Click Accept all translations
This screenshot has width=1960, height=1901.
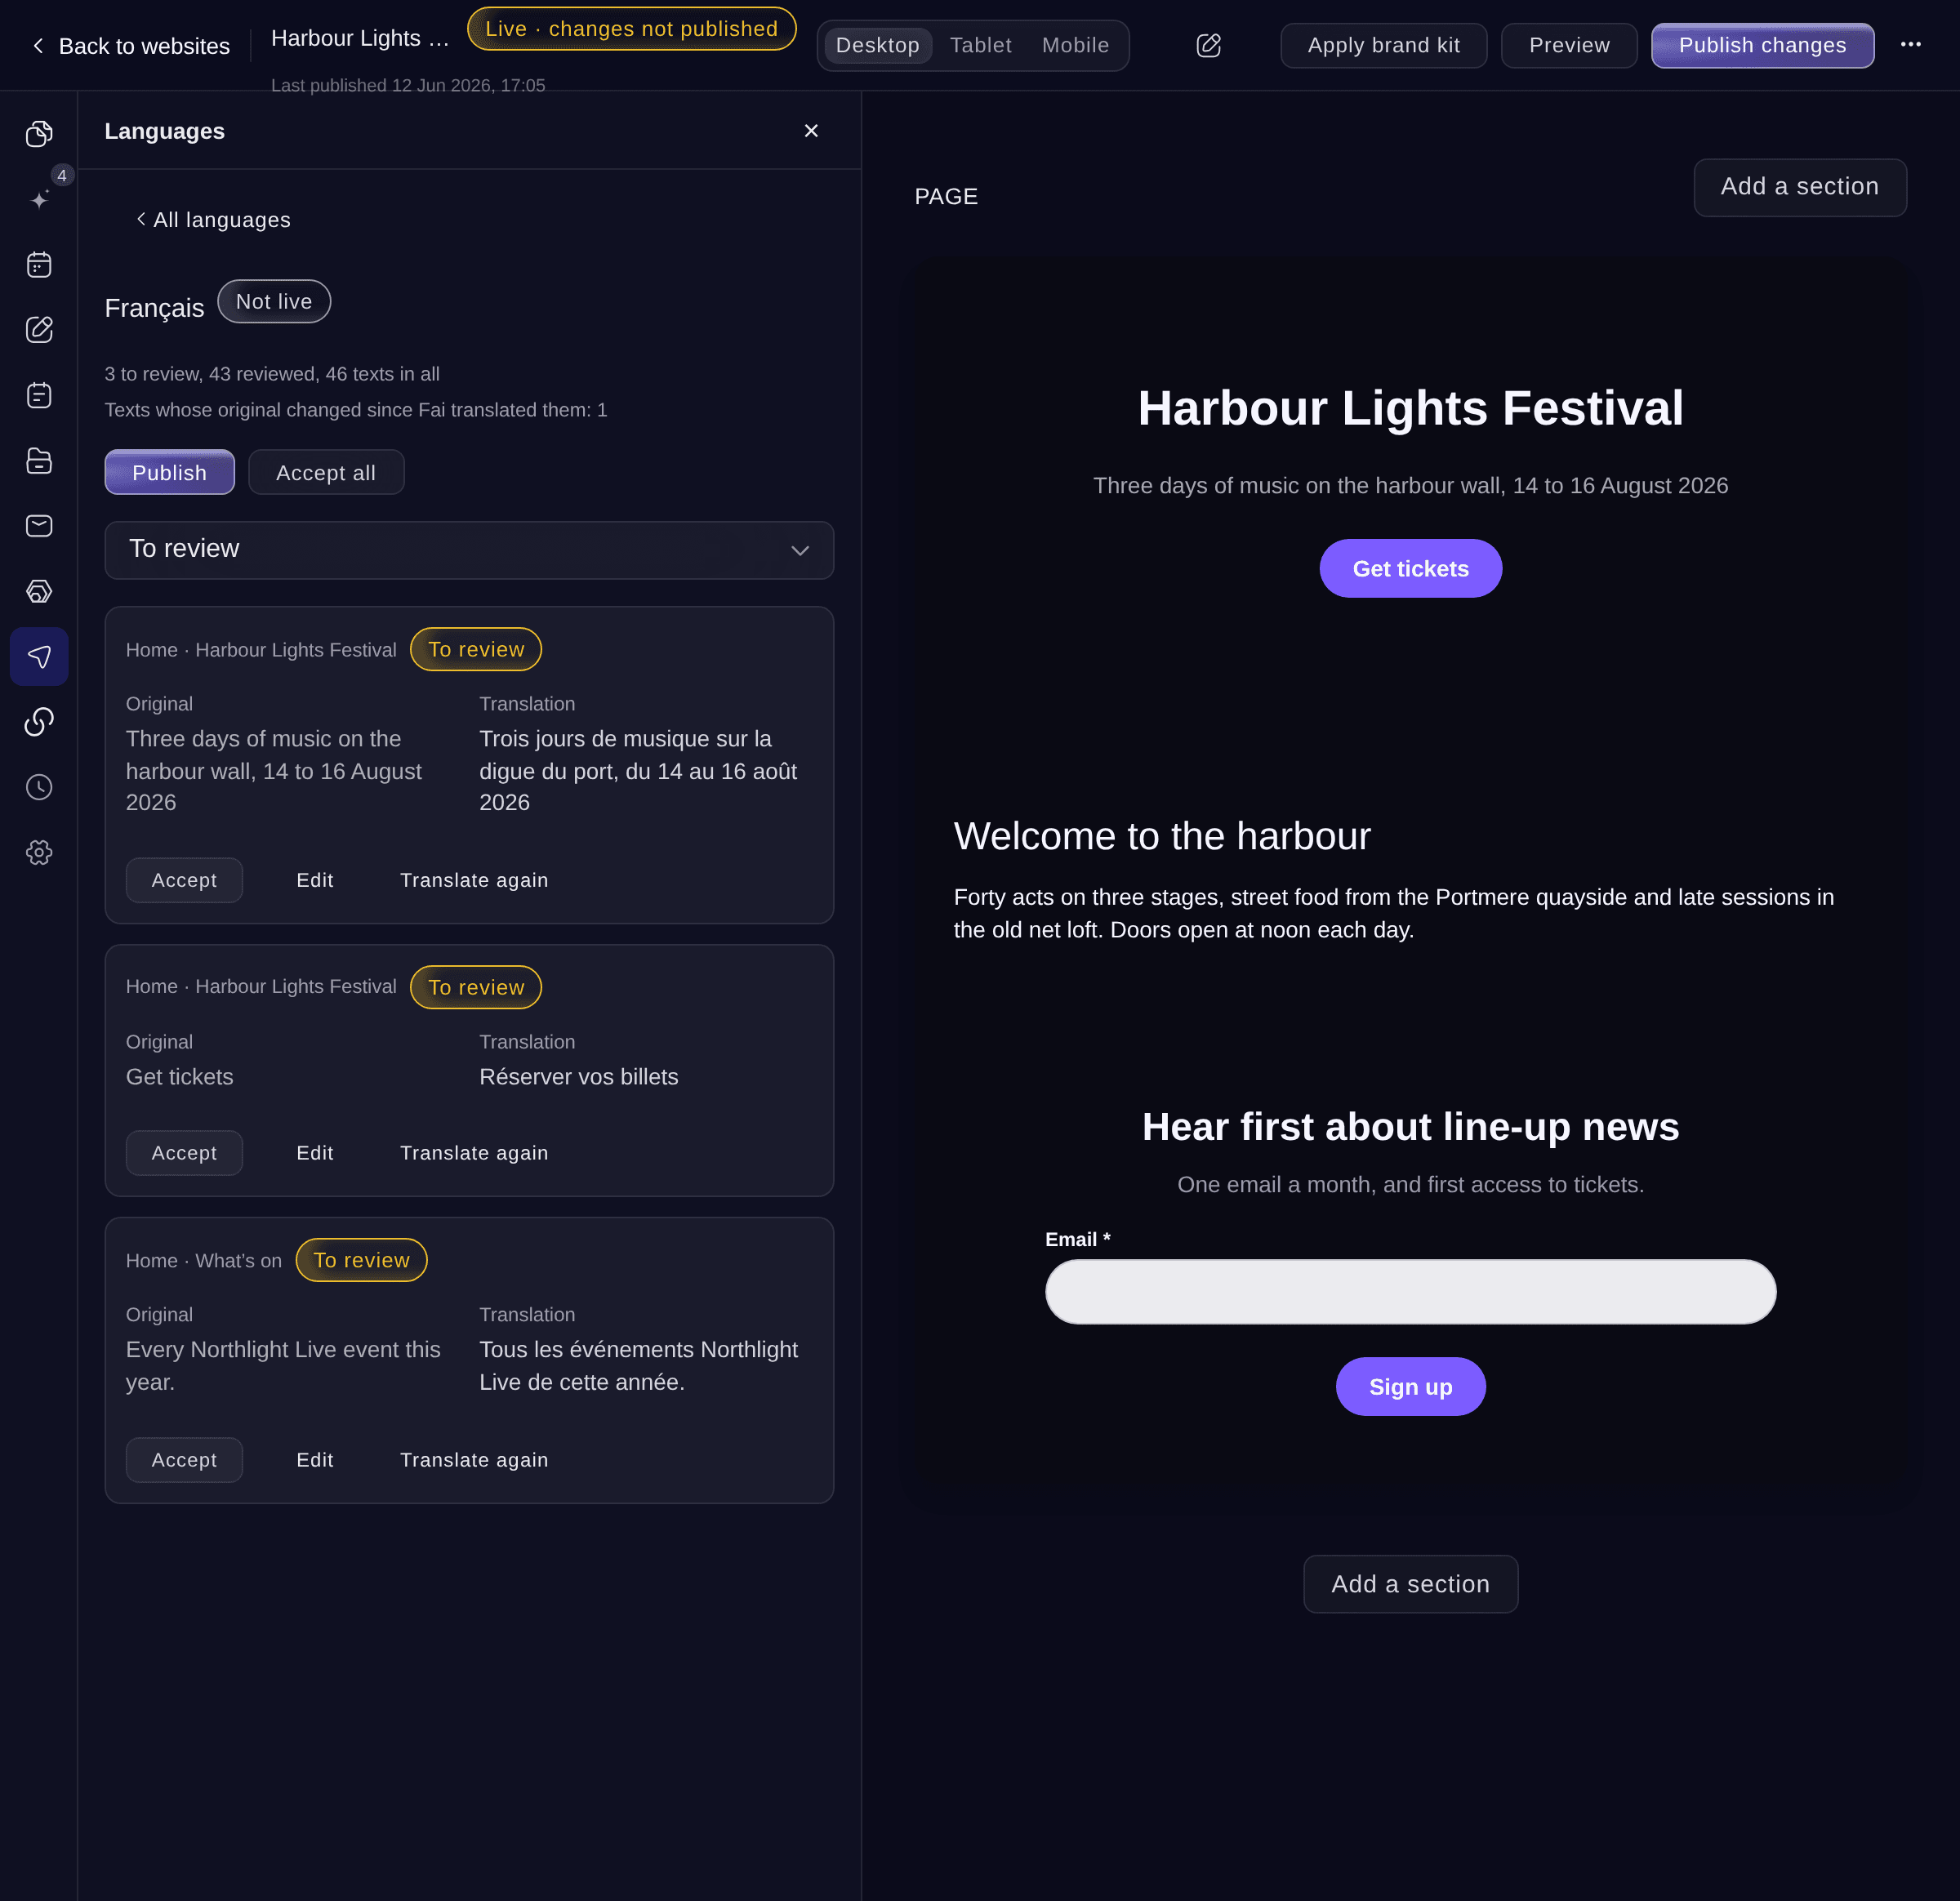(x=326, y=472)
